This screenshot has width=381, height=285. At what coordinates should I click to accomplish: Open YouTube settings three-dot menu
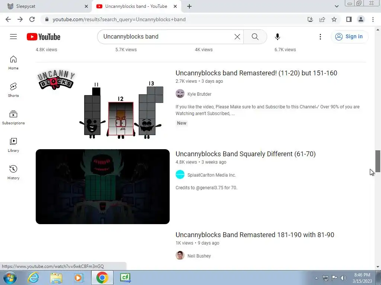point(320,37)
